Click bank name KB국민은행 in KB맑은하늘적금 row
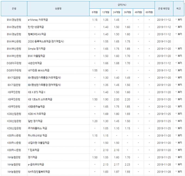The image size is (185, 176). pyautogui.click(x=14, y=107)
